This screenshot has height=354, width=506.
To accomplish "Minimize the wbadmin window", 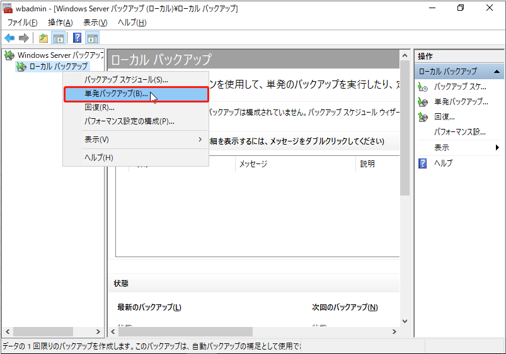I will coord(432,8).
